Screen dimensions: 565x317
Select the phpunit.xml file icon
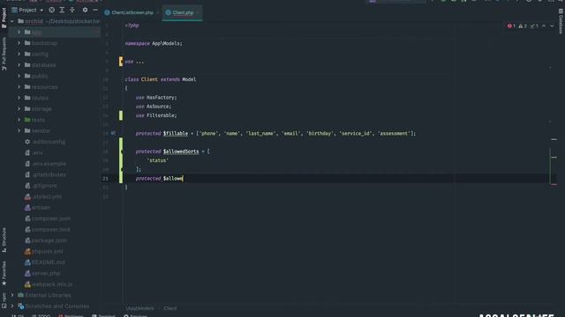(x=27, y=251)
